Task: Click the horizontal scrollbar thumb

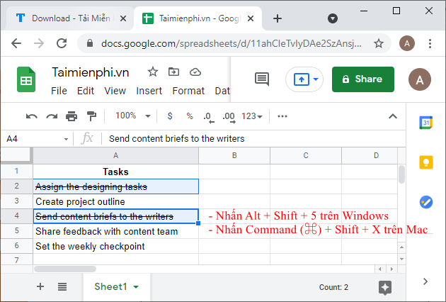Action: pos(65,269)
